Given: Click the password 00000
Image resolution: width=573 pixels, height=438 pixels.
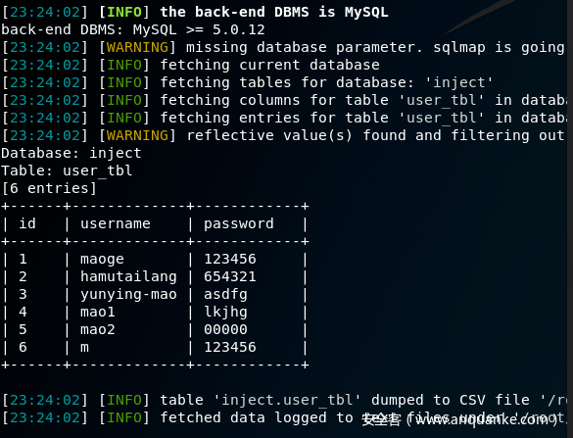Looking at the screenshot, I should pos(225,329).
